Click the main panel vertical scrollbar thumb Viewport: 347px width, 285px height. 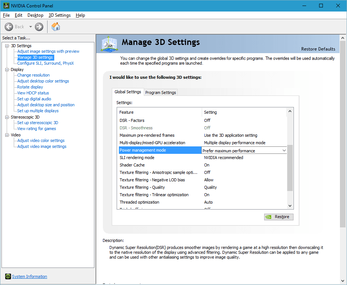click(x=343, y=134)
